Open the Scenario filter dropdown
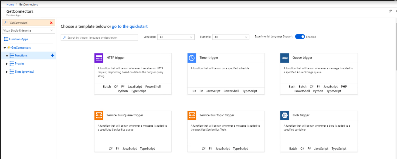The width and height of the screenshot is (397, 159). (x=231, y=37)
